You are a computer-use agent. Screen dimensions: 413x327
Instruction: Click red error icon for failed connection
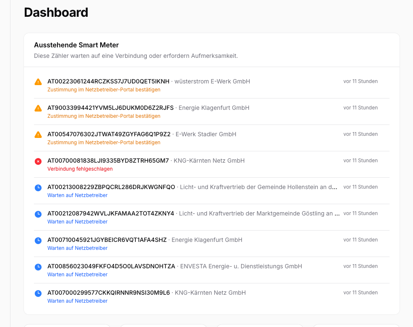pos(38,161)
